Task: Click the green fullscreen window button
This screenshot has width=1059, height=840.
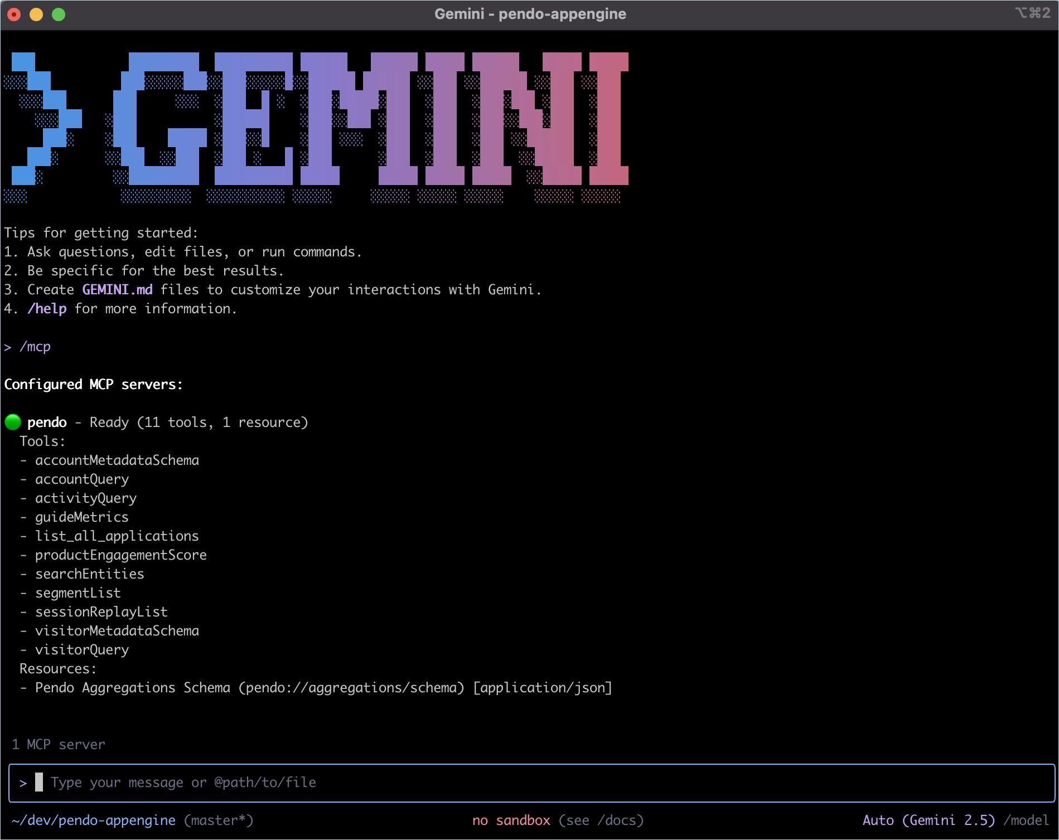Action: point(59,14)
